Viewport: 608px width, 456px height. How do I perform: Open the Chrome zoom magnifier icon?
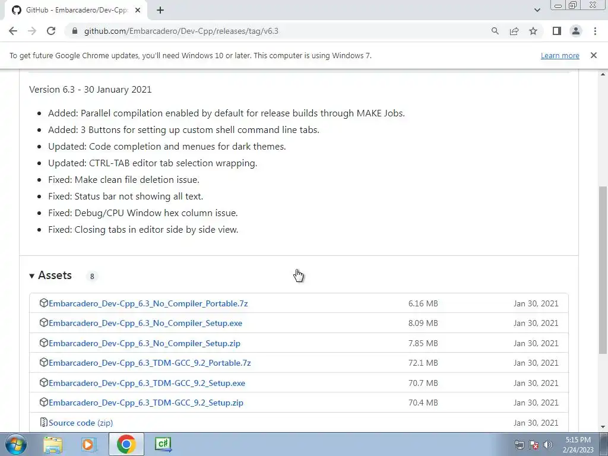tap(495, 31)
